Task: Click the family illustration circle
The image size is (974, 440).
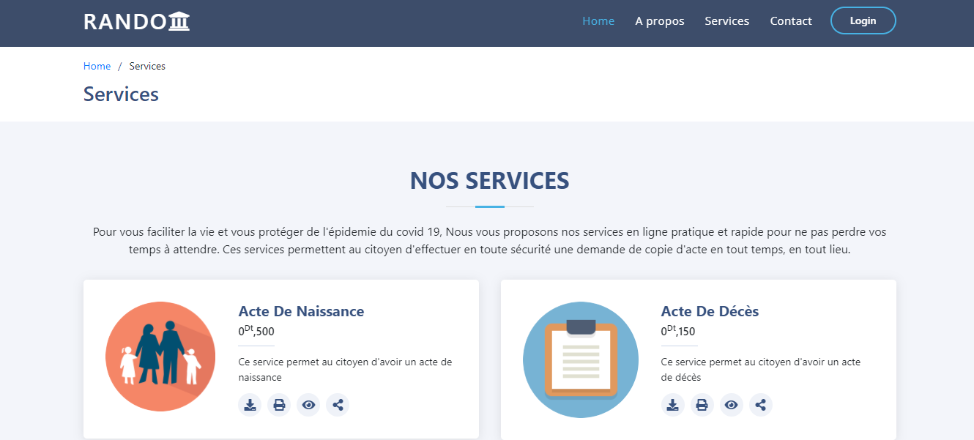Action: [160, 357]
